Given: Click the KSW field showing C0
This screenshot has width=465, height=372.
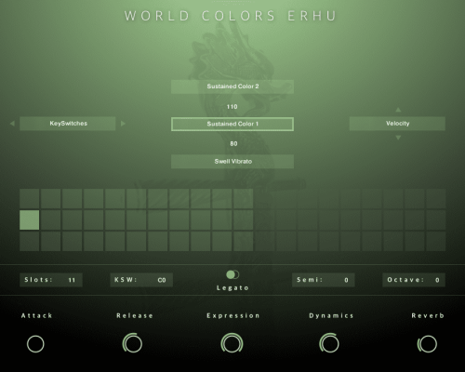Looking at the screenshot, I should point(141,280).
